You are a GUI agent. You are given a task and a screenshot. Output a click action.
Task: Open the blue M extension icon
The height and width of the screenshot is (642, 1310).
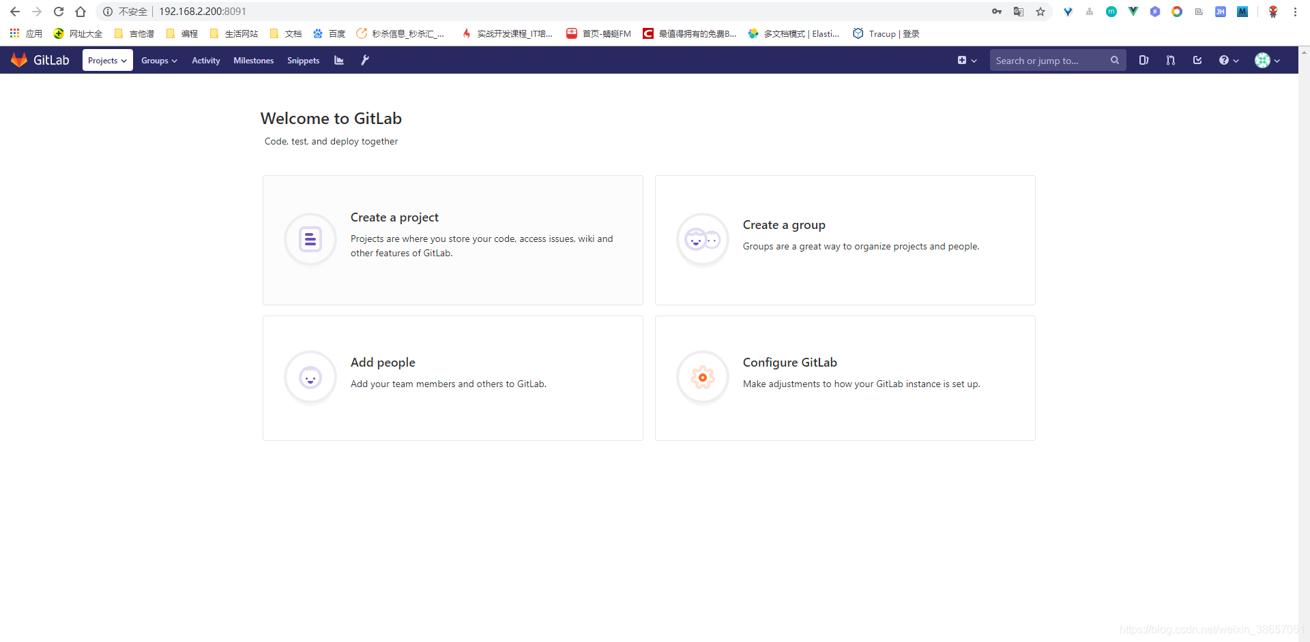[1242, 12]
